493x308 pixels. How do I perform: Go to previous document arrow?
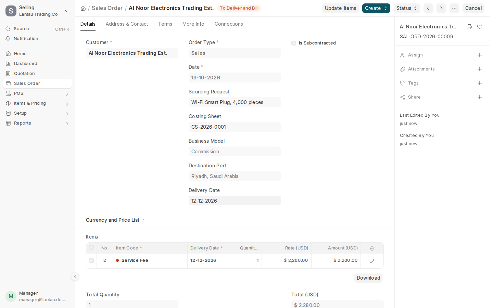coord(428,8)
